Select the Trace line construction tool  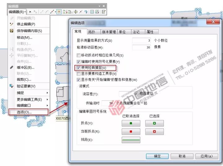(52, 12)
